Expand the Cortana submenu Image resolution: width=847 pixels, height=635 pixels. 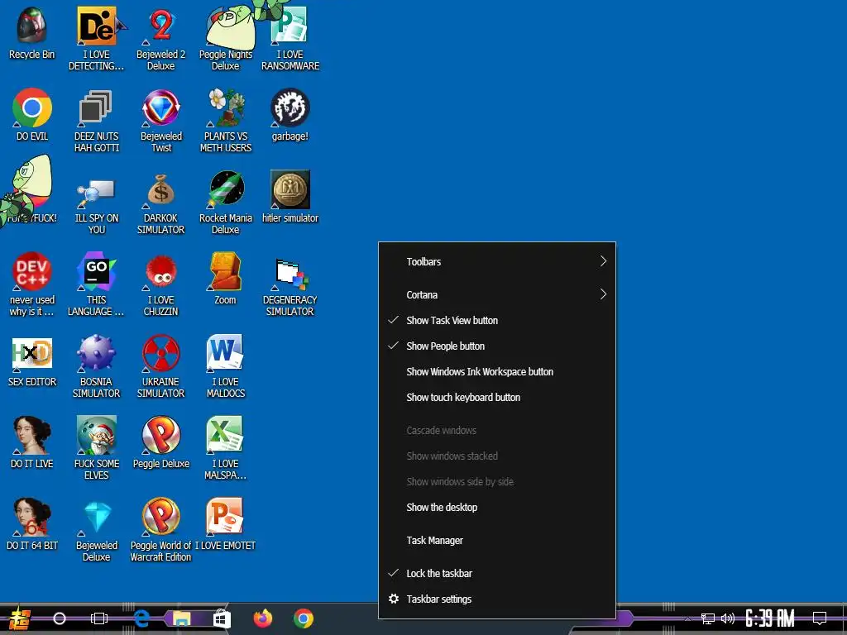point(497,295)
